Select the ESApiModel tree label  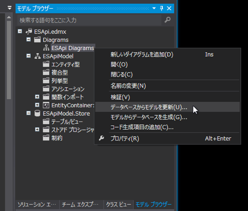(x=58, y=57)
